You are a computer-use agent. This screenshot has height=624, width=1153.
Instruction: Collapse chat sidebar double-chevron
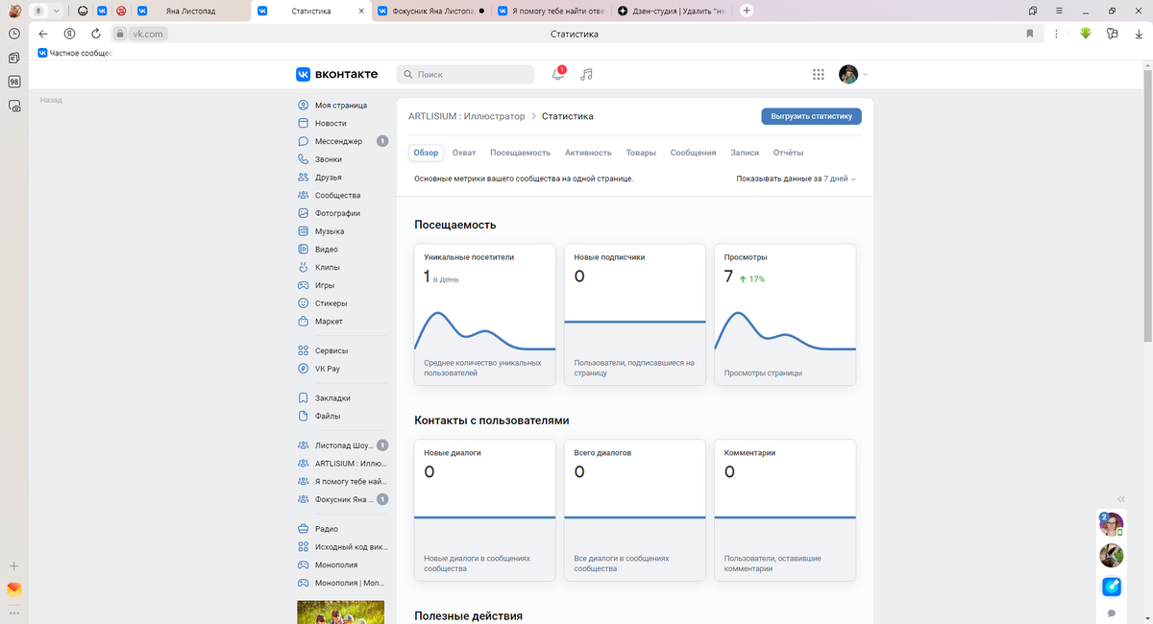[x=1121, y=499]
